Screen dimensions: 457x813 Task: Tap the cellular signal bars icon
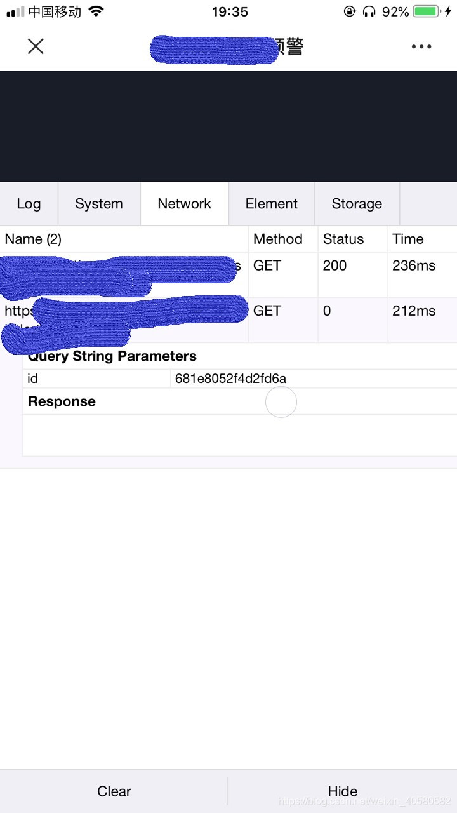point(15,11)
